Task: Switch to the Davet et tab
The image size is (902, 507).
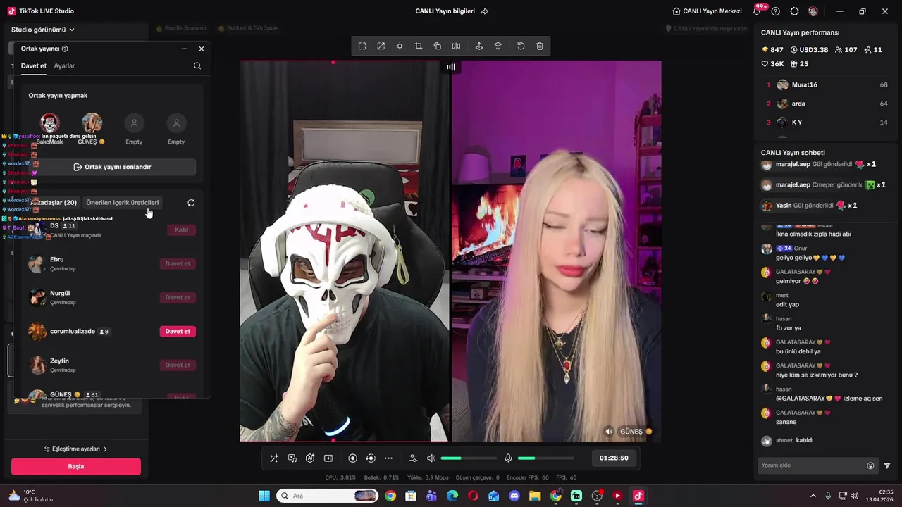Action: [34, 65]
